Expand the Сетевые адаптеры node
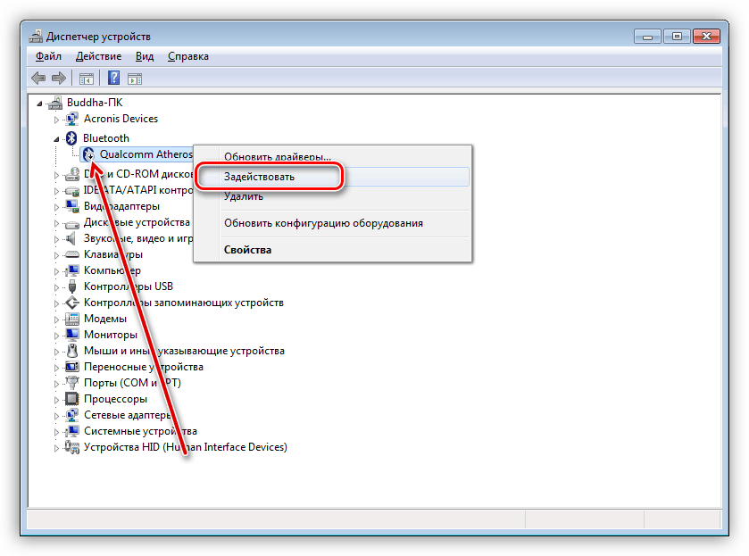The width and height of the screenshot is (749, 556). point(56,416)
